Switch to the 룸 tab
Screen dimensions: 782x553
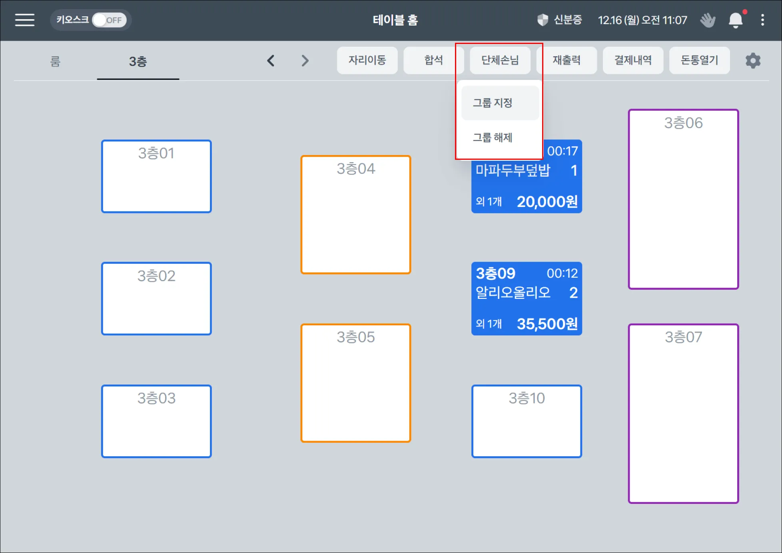point(55,62)
